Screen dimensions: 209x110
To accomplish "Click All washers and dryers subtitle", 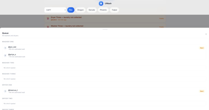I will 10,36.
